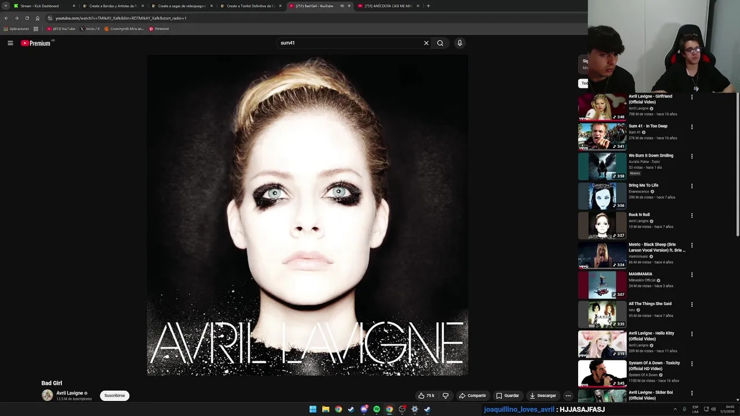
Task: Open File Explorer from the taskbar
Action: 325,409
